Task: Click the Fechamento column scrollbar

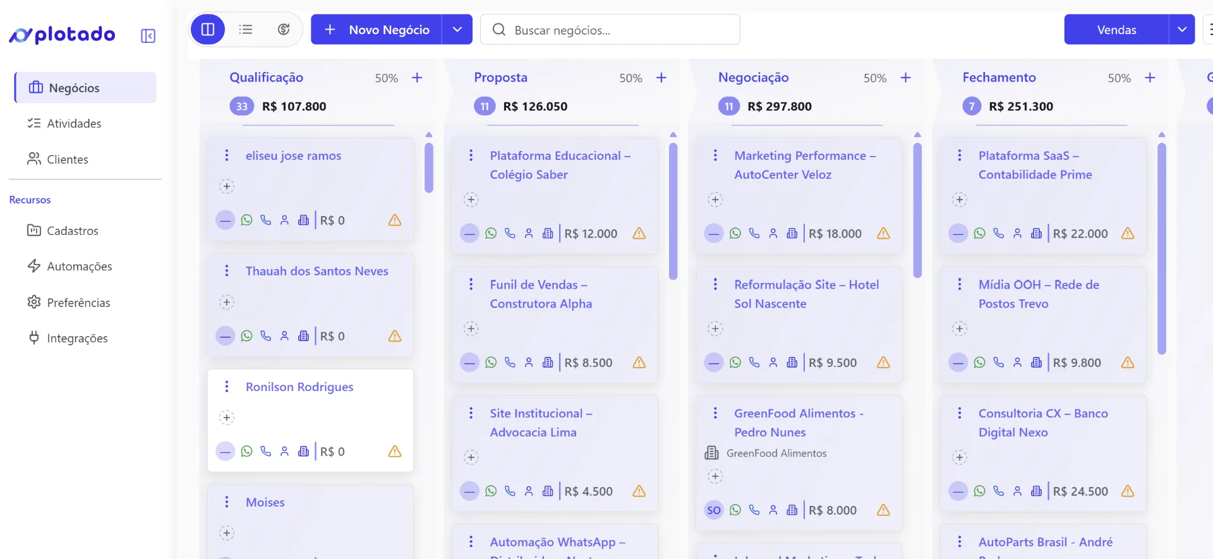Action: pyautogui.click(x=1161, y=249)
